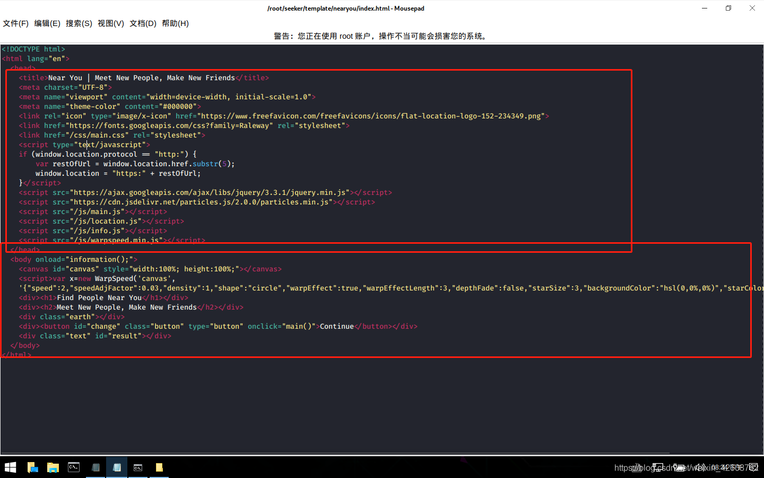
Task: Click the h1 'Find People Near You' line
Action: tap(103, 298)
